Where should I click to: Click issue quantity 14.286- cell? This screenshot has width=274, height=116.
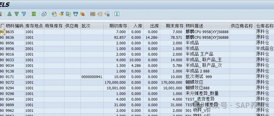(x=152, y=38)
